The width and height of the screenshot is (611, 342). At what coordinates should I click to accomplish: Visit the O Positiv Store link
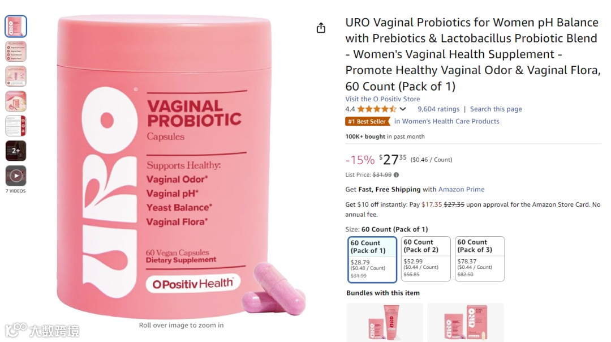(382, 99)
